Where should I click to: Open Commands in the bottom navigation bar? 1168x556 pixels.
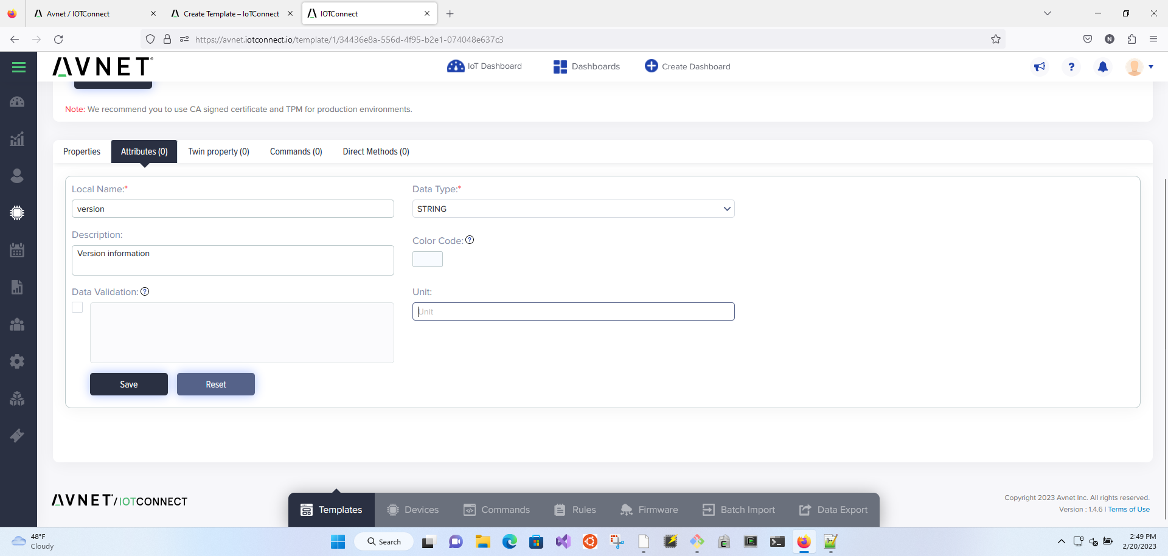[496, 510]
